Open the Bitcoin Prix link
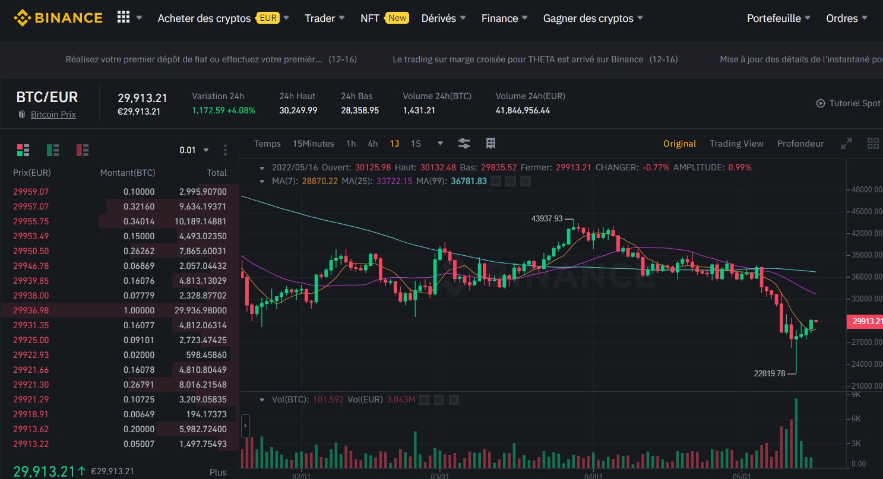The height and width of the screenshot is (479, 883). tap(53, 115)
